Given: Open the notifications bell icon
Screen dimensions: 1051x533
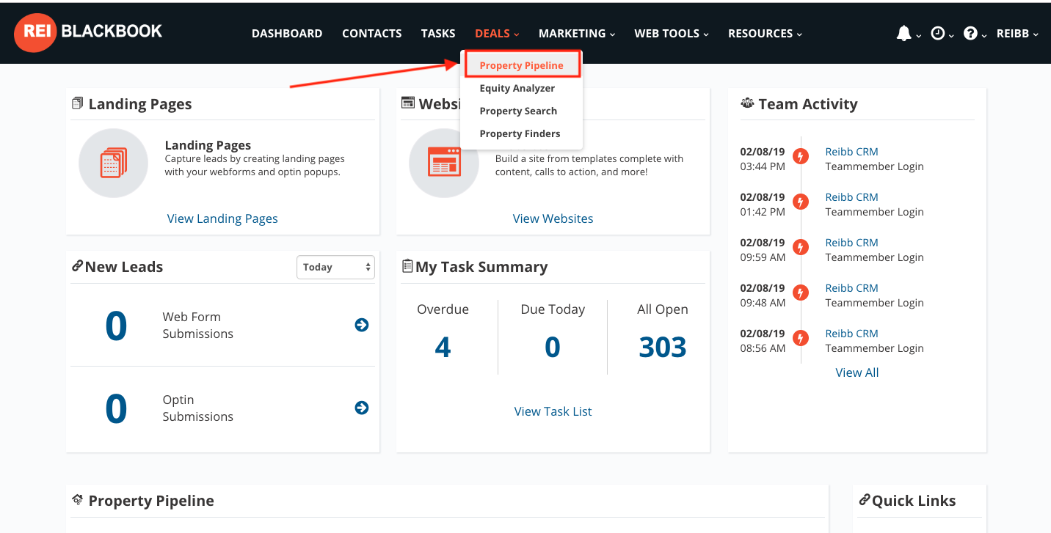Looking at the screenshot, I should point(903,33).
